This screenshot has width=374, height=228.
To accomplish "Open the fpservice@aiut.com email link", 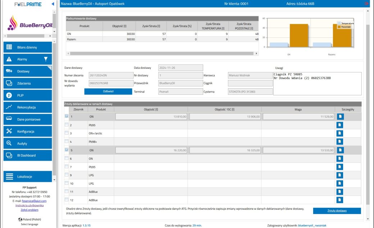I will (x=34, y=201).
